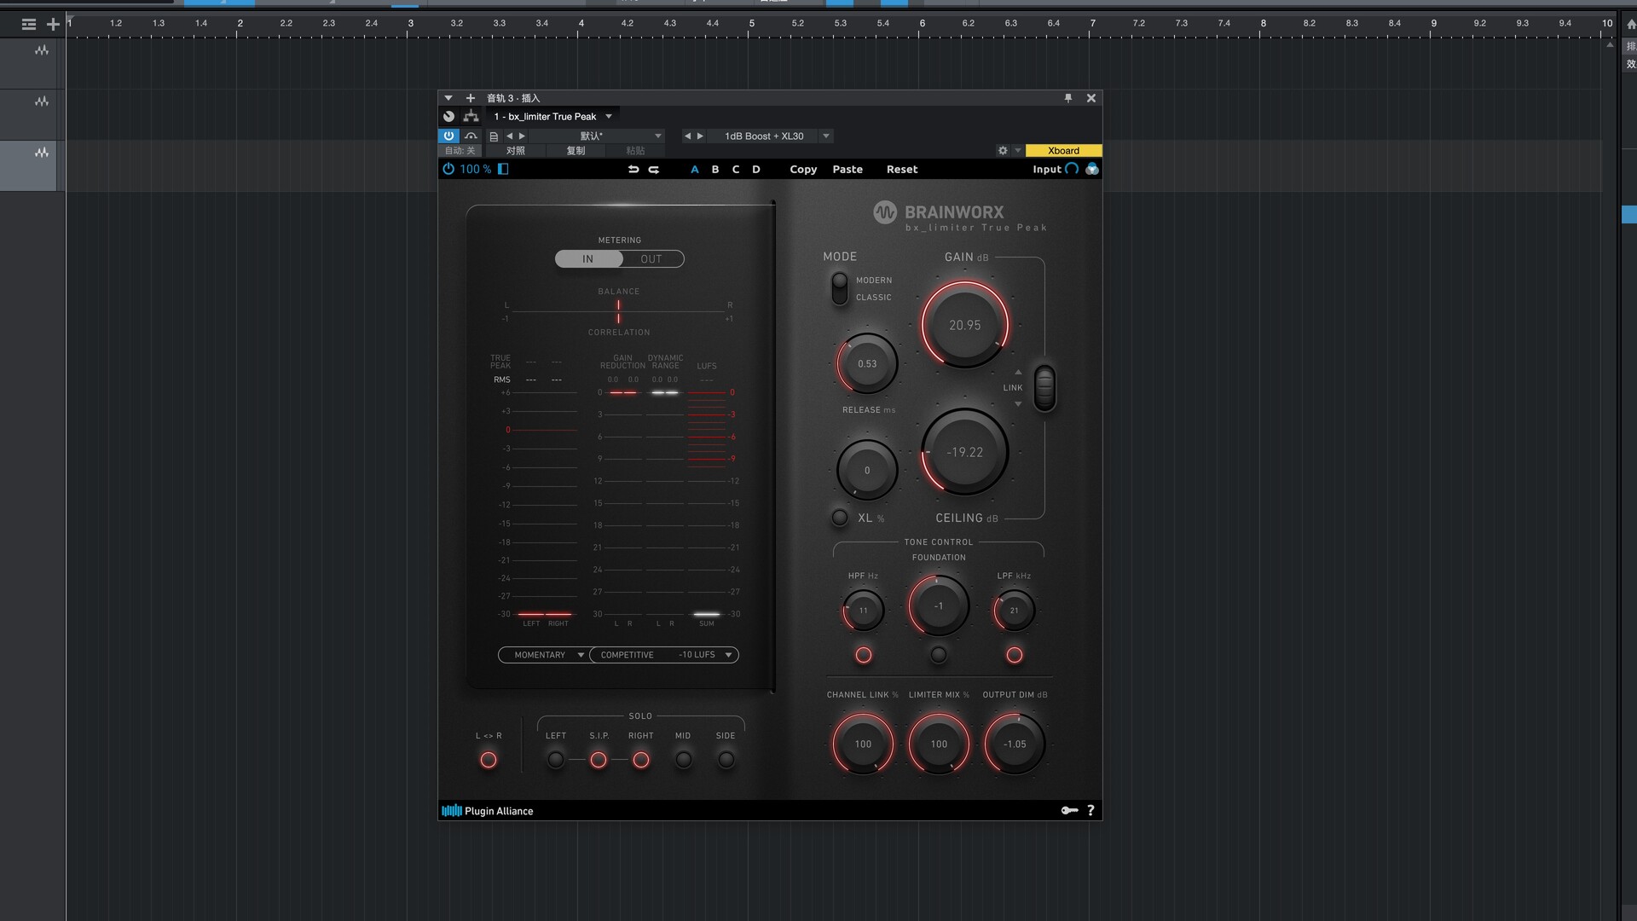This screenshot has height=921, width=1637.
Task: Open the COMPETITIVE -10 LUFS dropdown
Action: click(x=664, y=655)
